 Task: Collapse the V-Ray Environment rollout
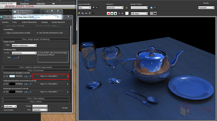point(35,70)
